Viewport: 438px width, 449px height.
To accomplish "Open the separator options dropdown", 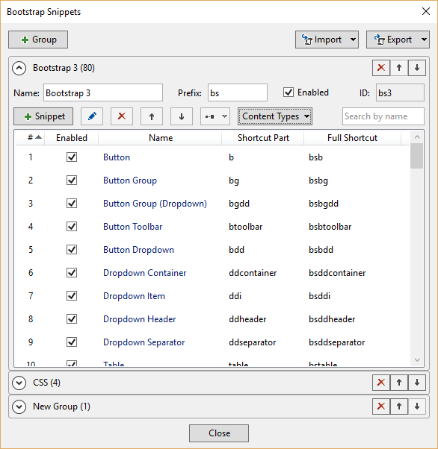I will (215, 116).
